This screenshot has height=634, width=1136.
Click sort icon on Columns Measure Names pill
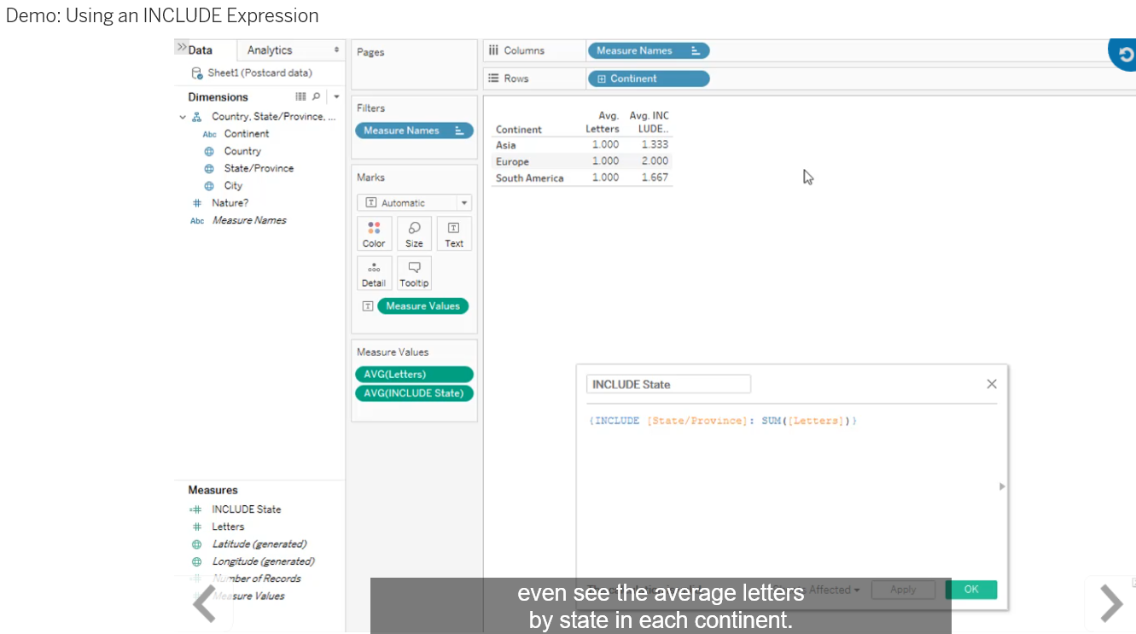point(696,50)
